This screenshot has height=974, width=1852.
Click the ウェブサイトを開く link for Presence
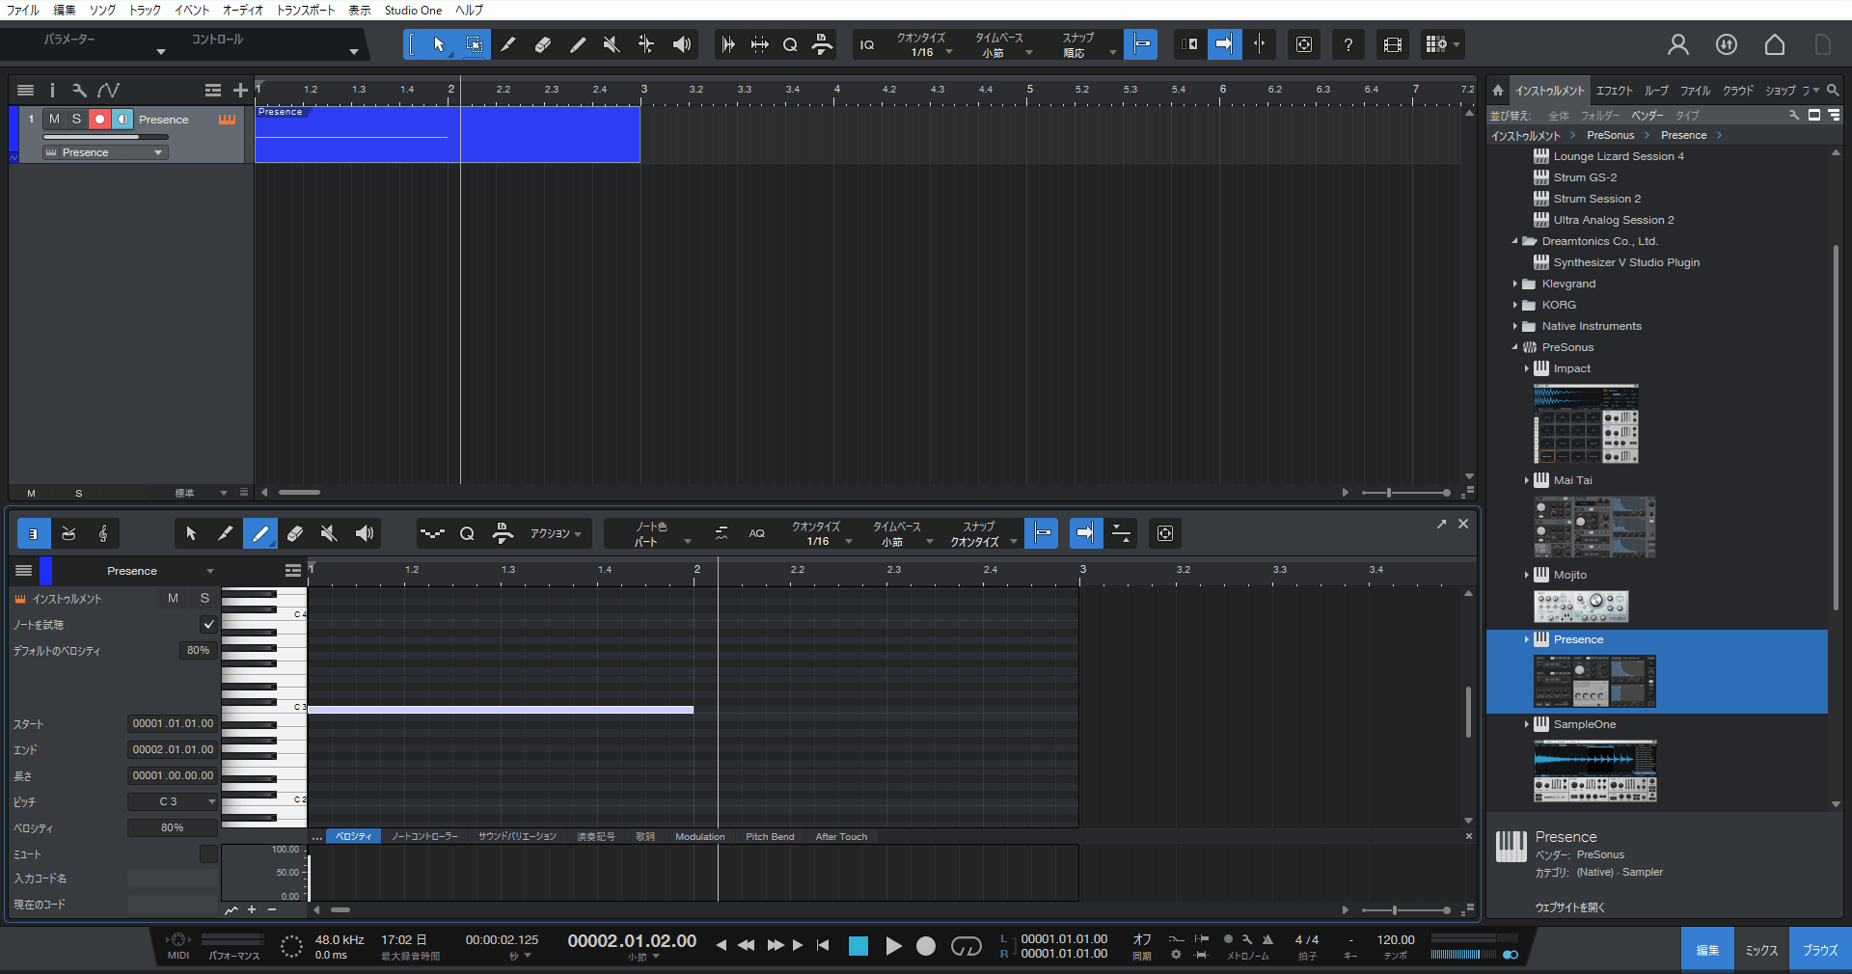1568,906
